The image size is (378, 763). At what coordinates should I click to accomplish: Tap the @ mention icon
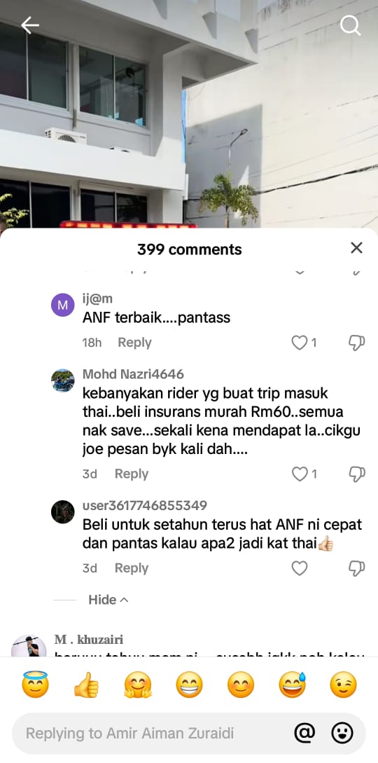304,732
